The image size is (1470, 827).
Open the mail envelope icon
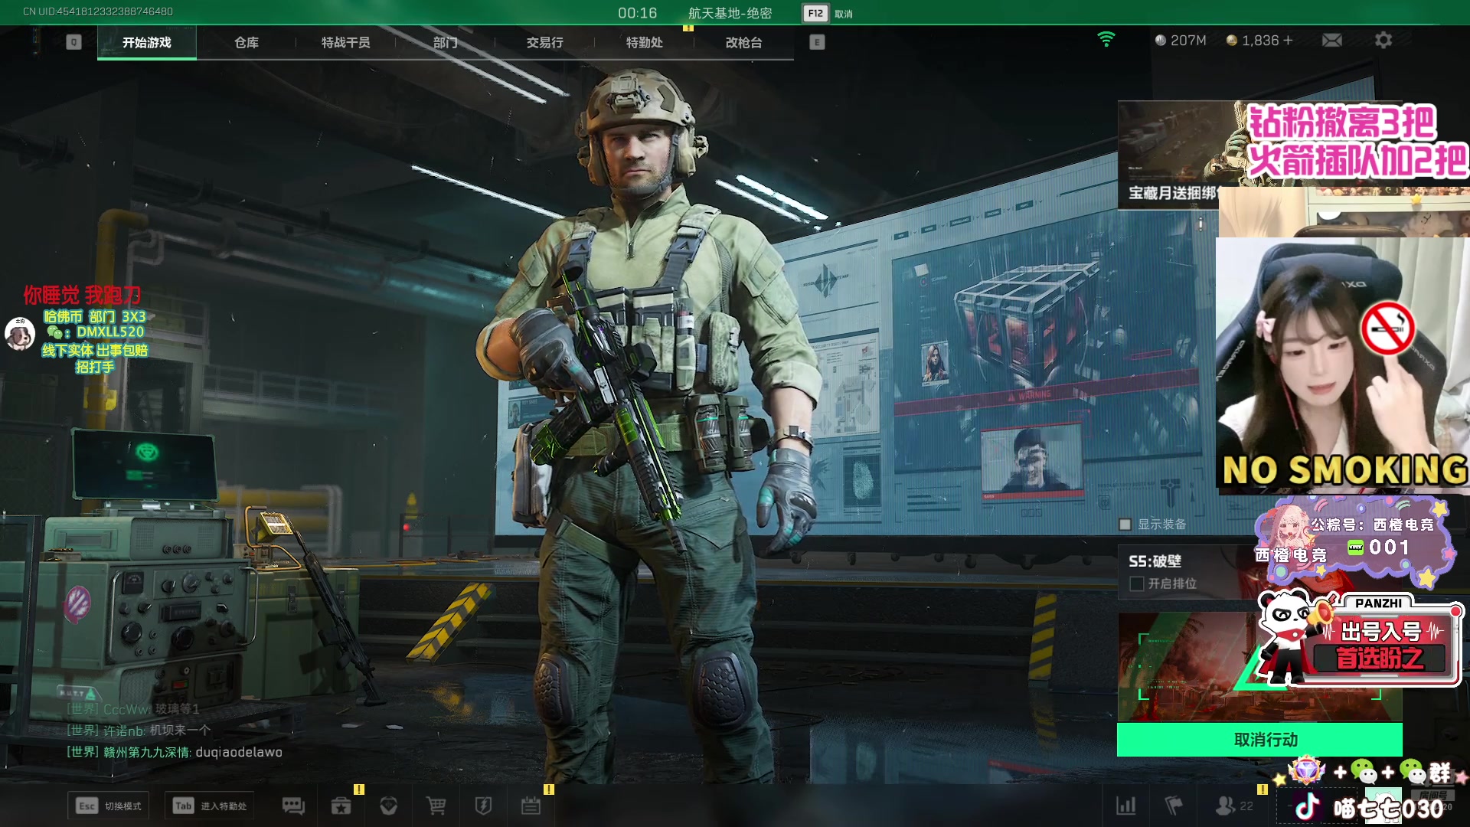point(1332,40)
